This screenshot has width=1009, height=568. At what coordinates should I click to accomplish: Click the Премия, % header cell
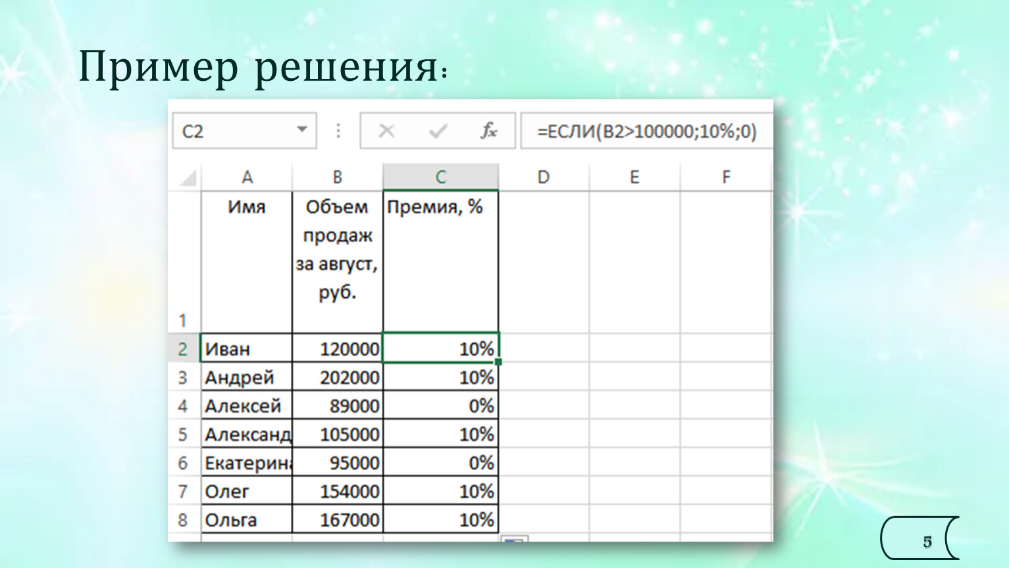[440, 262]
